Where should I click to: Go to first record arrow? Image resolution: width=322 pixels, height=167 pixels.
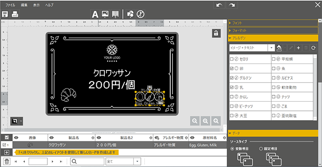click(x=16, y=161)
